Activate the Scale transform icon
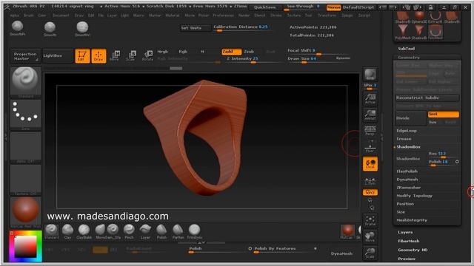 [x=131, y=56]
